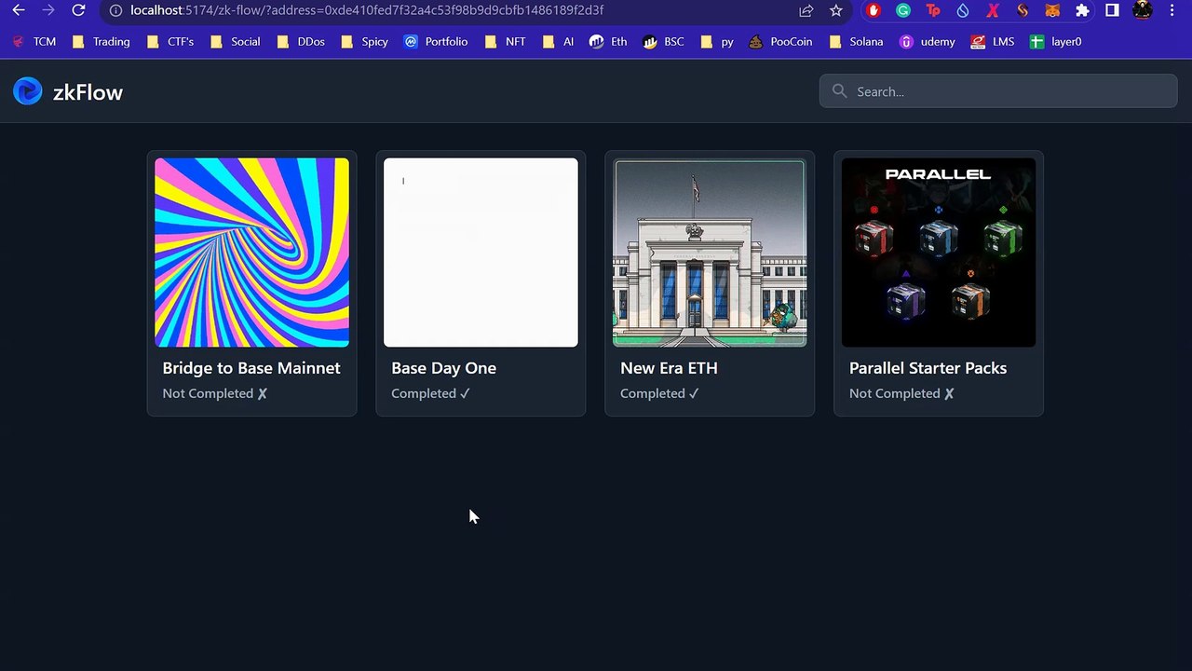
Task: Open the New Era ETH building thumbnail
Action: (x=710, y=253)
